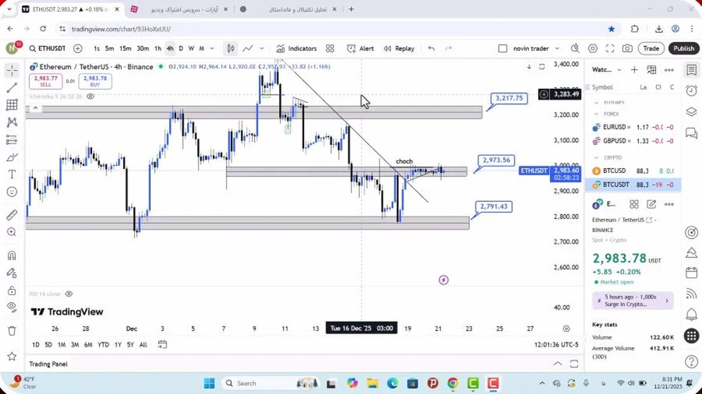Open the indicator templates grid icon
Screen dimensions: 702x394
click(x=330, y=49)
